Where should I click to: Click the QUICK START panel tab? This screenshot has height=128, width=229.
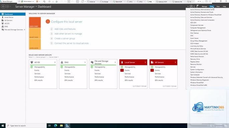pyautogui.click(x=35, y=22)
